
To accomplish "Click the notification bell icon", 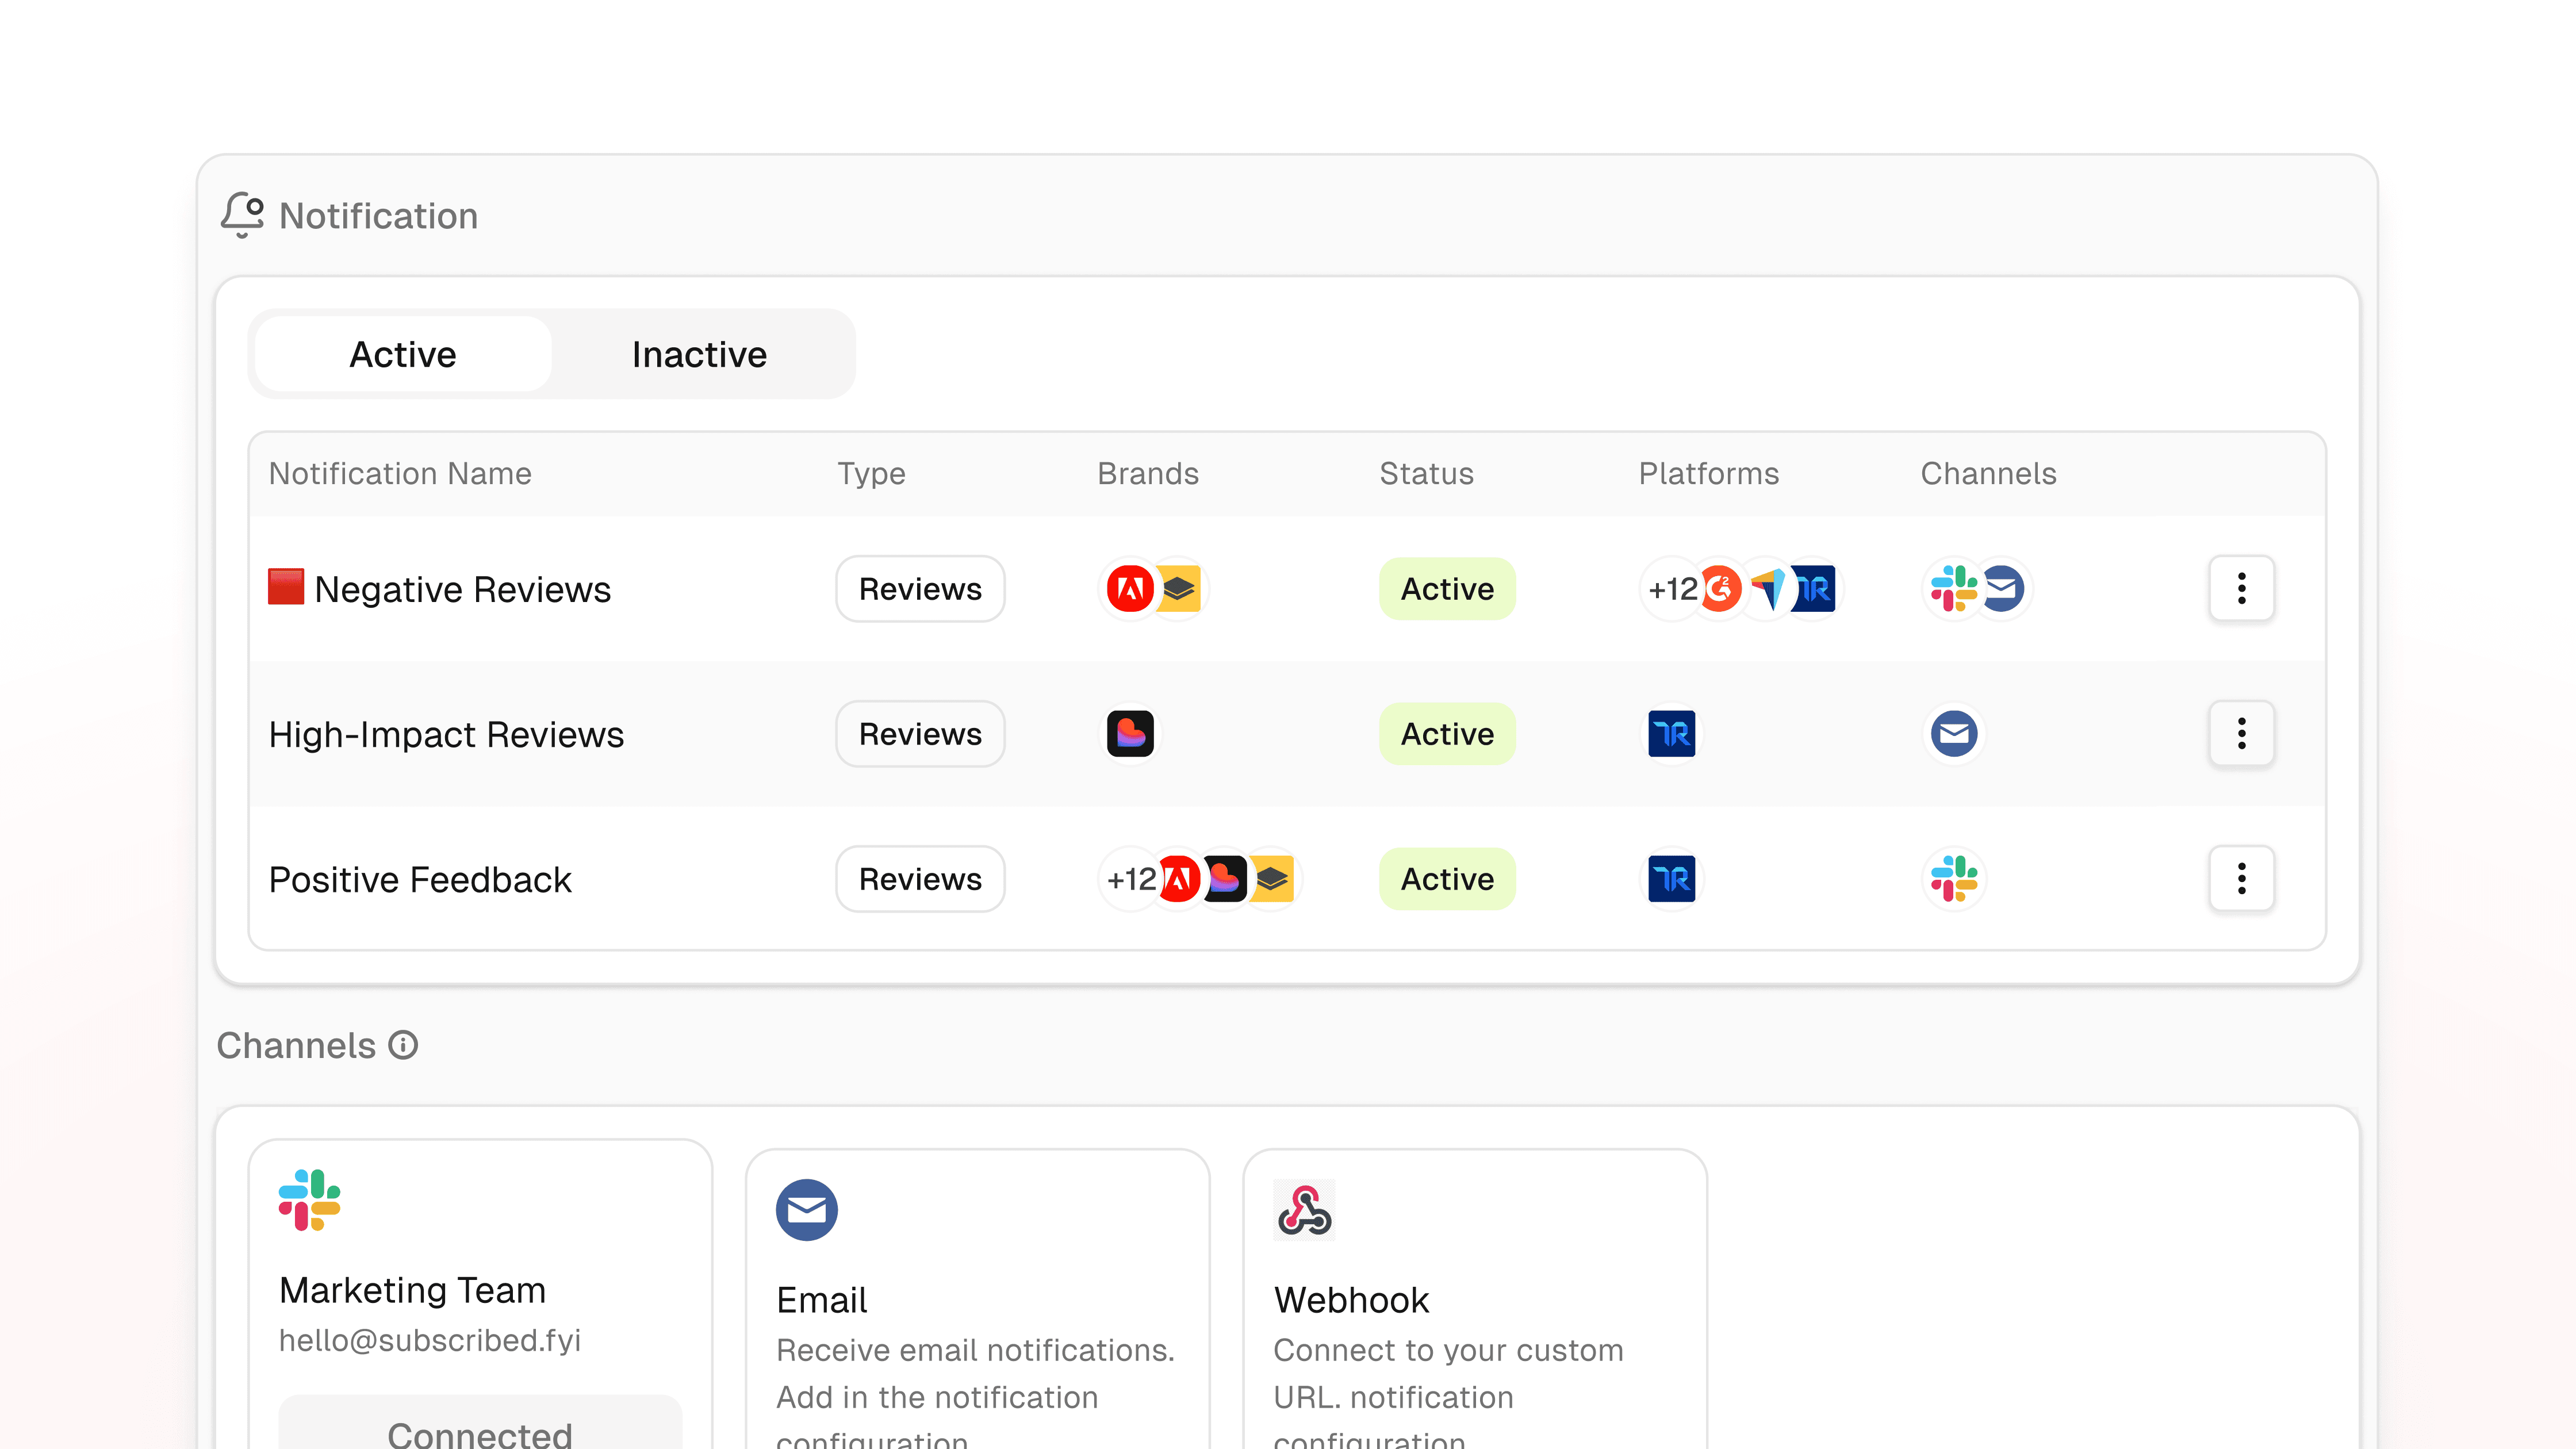I will [242, 214].
